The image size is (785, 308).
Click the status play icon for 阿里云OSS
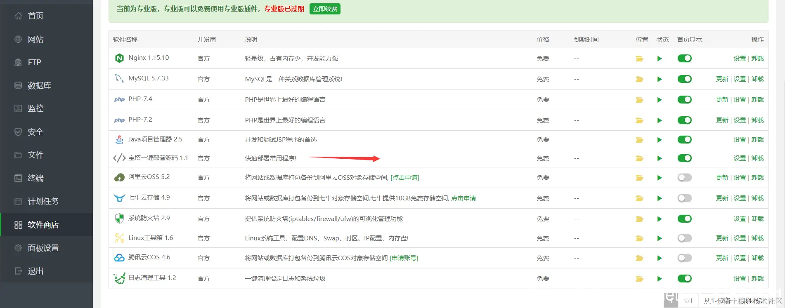point(660,178)
